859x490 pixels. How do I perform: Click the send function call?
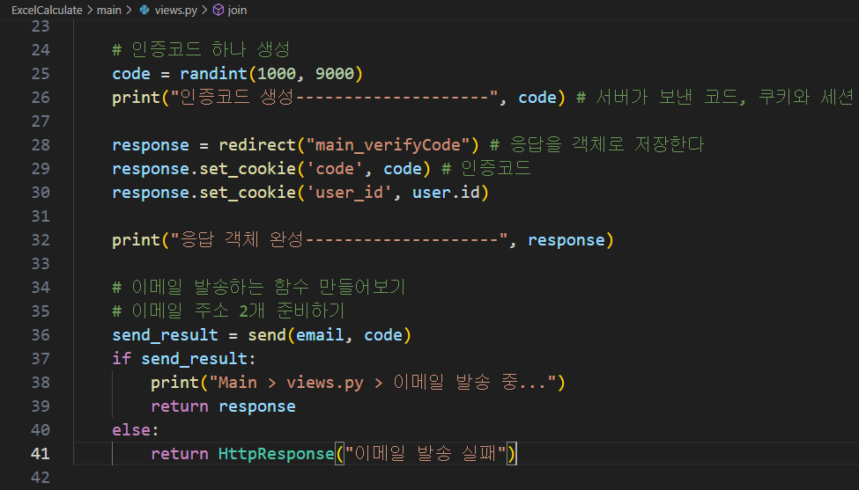point(267,335)
